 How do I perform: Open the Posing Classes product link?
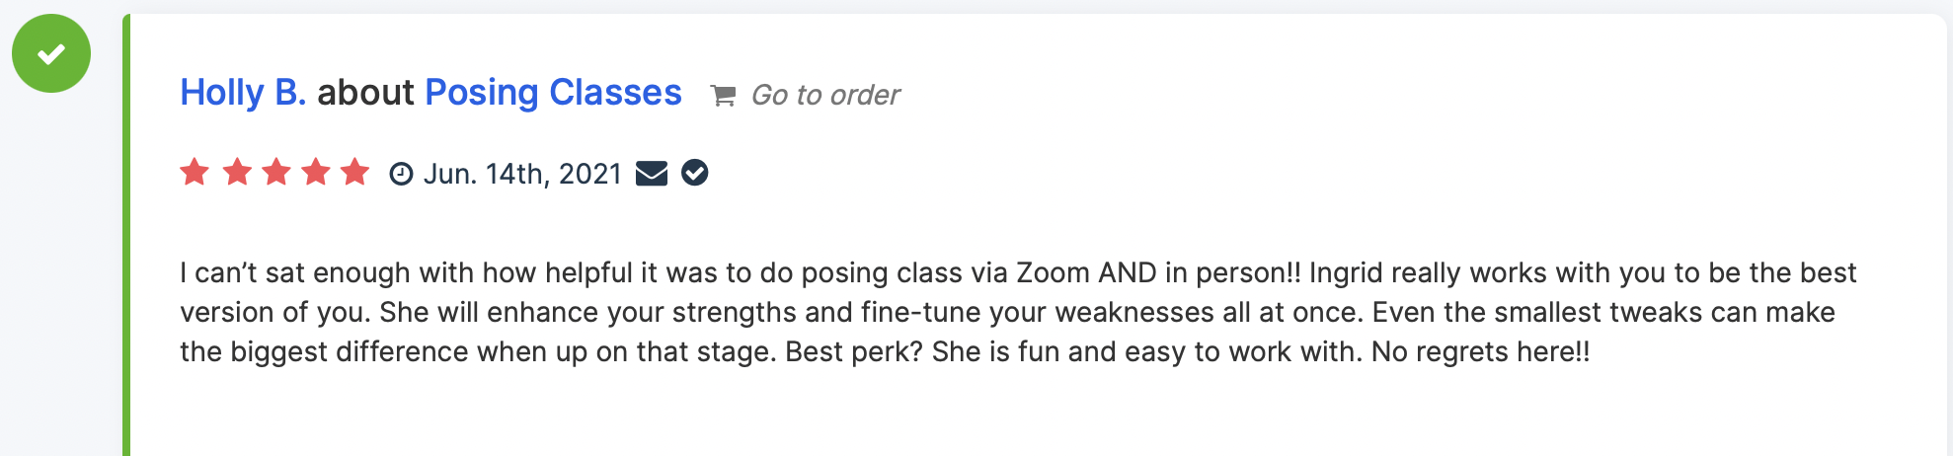click(x=553, y=93)
